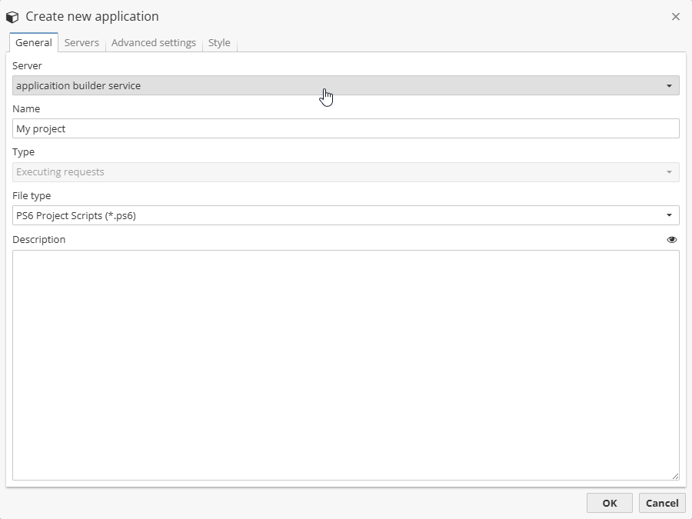Click the Description text area resize grip
The image size is (692, 519).
[675, 476]
